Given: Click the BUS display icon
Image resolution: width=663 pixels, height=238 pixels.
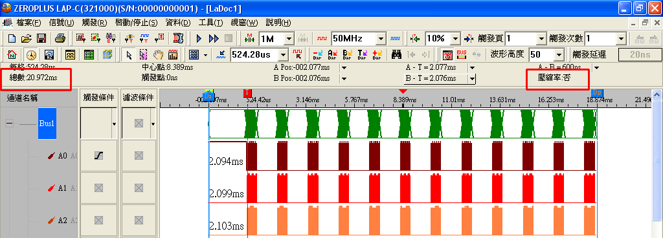Looking at the screenshot, I should point(461,54).
